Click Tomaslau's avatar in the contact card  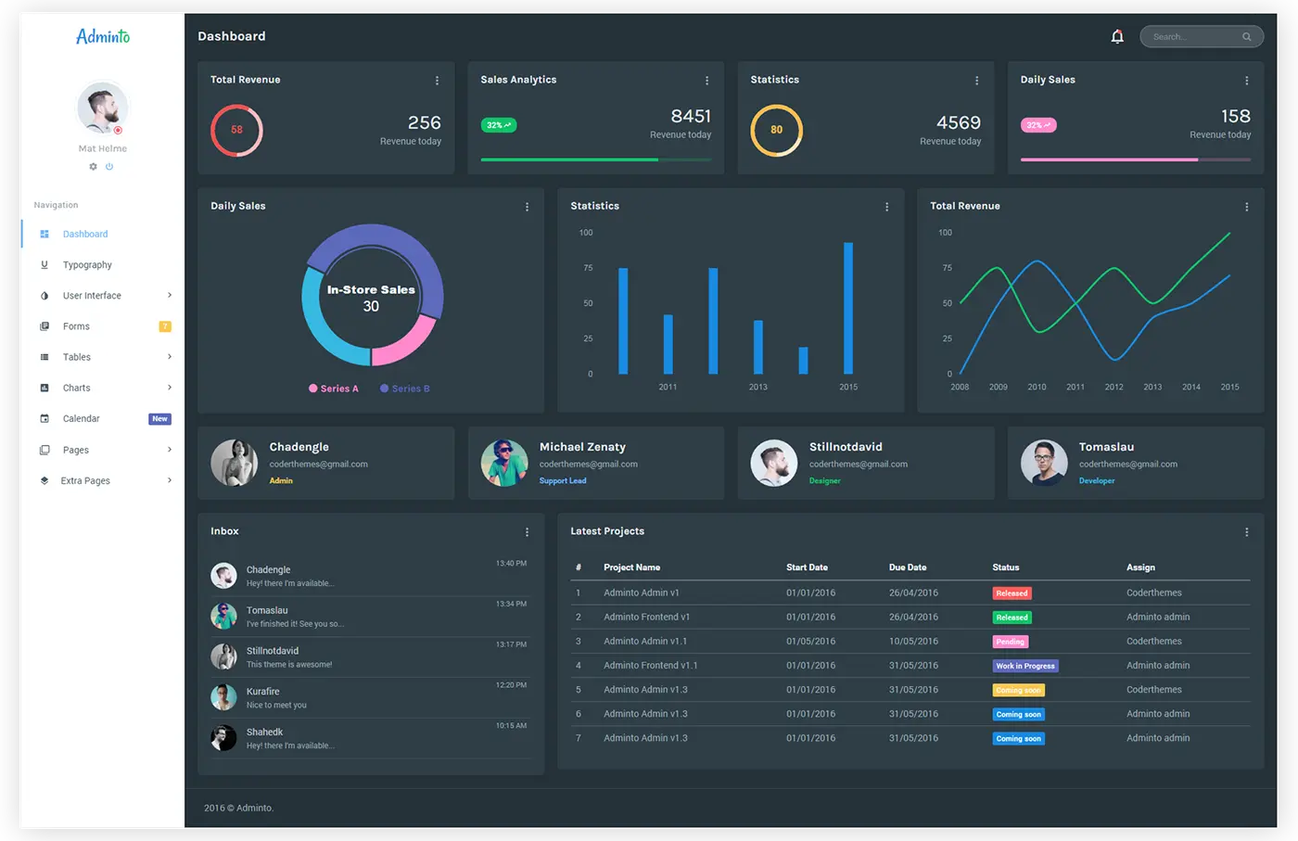[x=1044, y=463]
